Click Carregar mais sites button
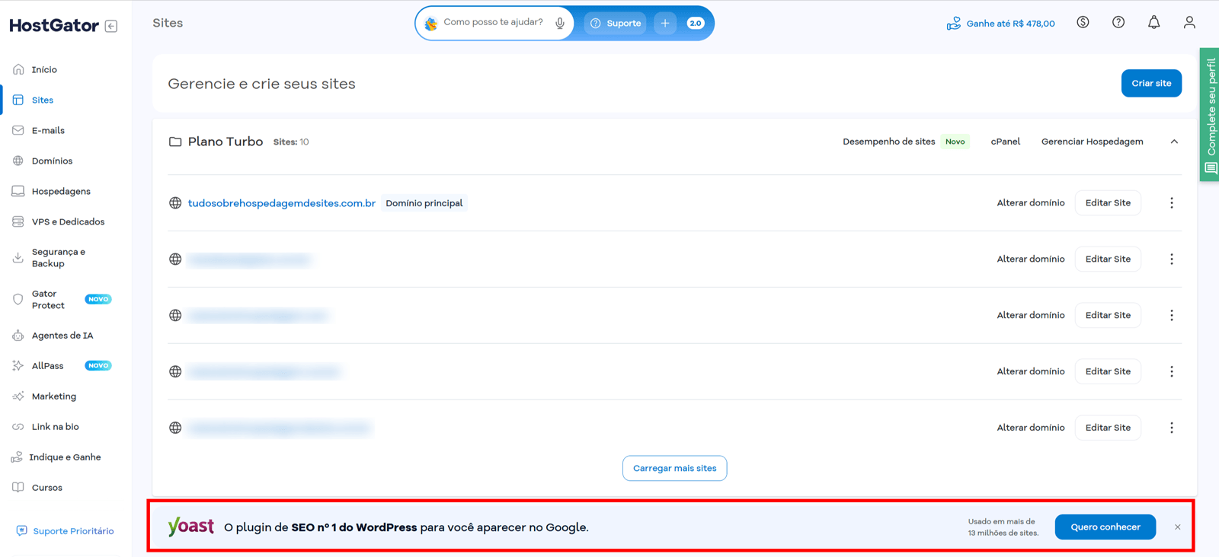This screenshot has height=557, width=1219. tap(674, 468)
